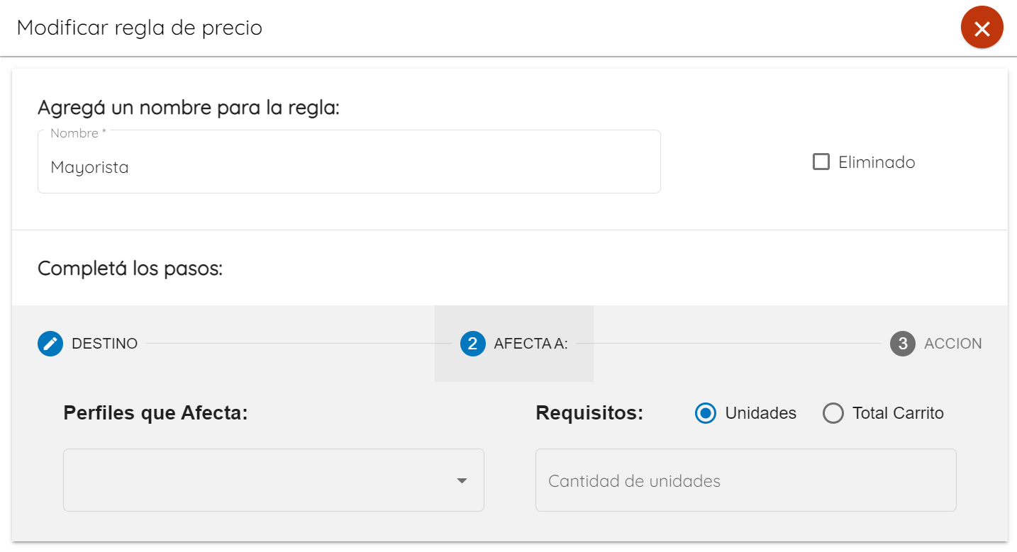Click the pencil edit icon beside DESTINO
The width and height of the screenshot is (1017, 552).
(x=50, y=344)
